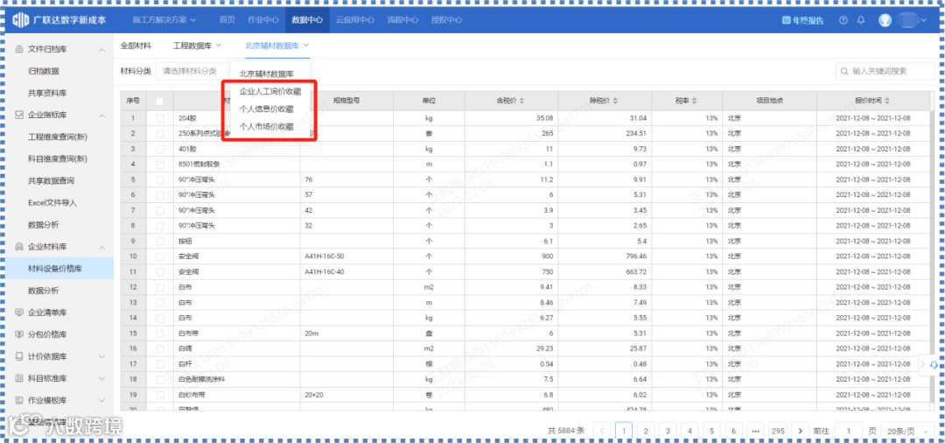Open the account menu arrow beside avatar

[924, 20]
